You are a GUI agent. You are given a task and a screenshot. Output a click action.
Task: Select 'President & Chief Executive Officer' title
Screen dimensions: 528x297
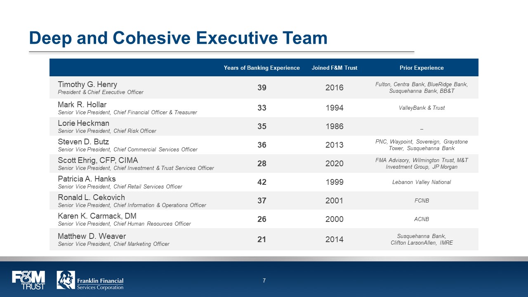(x=101, y=92)
